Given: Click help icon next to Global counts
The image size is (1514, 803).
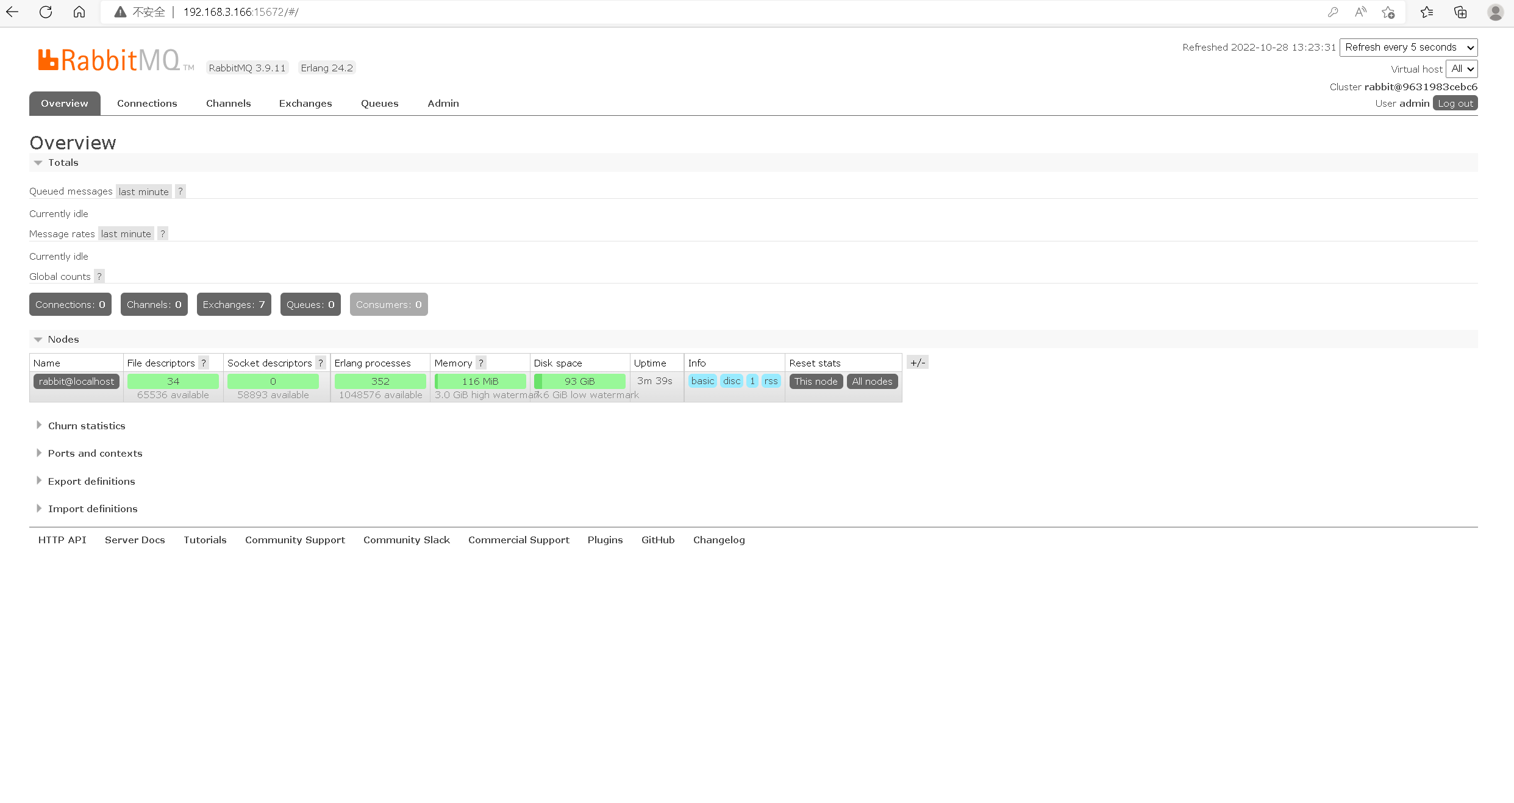Looking at the screenshot, I should pos(99,276).
